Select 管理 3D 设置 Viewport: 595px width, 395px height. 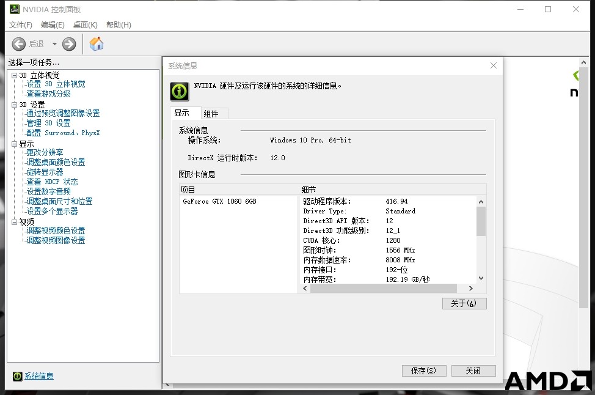(49, 123)
